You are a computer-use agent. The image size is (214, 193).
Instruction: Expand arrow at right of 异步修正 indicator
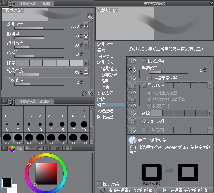[210, 85]
